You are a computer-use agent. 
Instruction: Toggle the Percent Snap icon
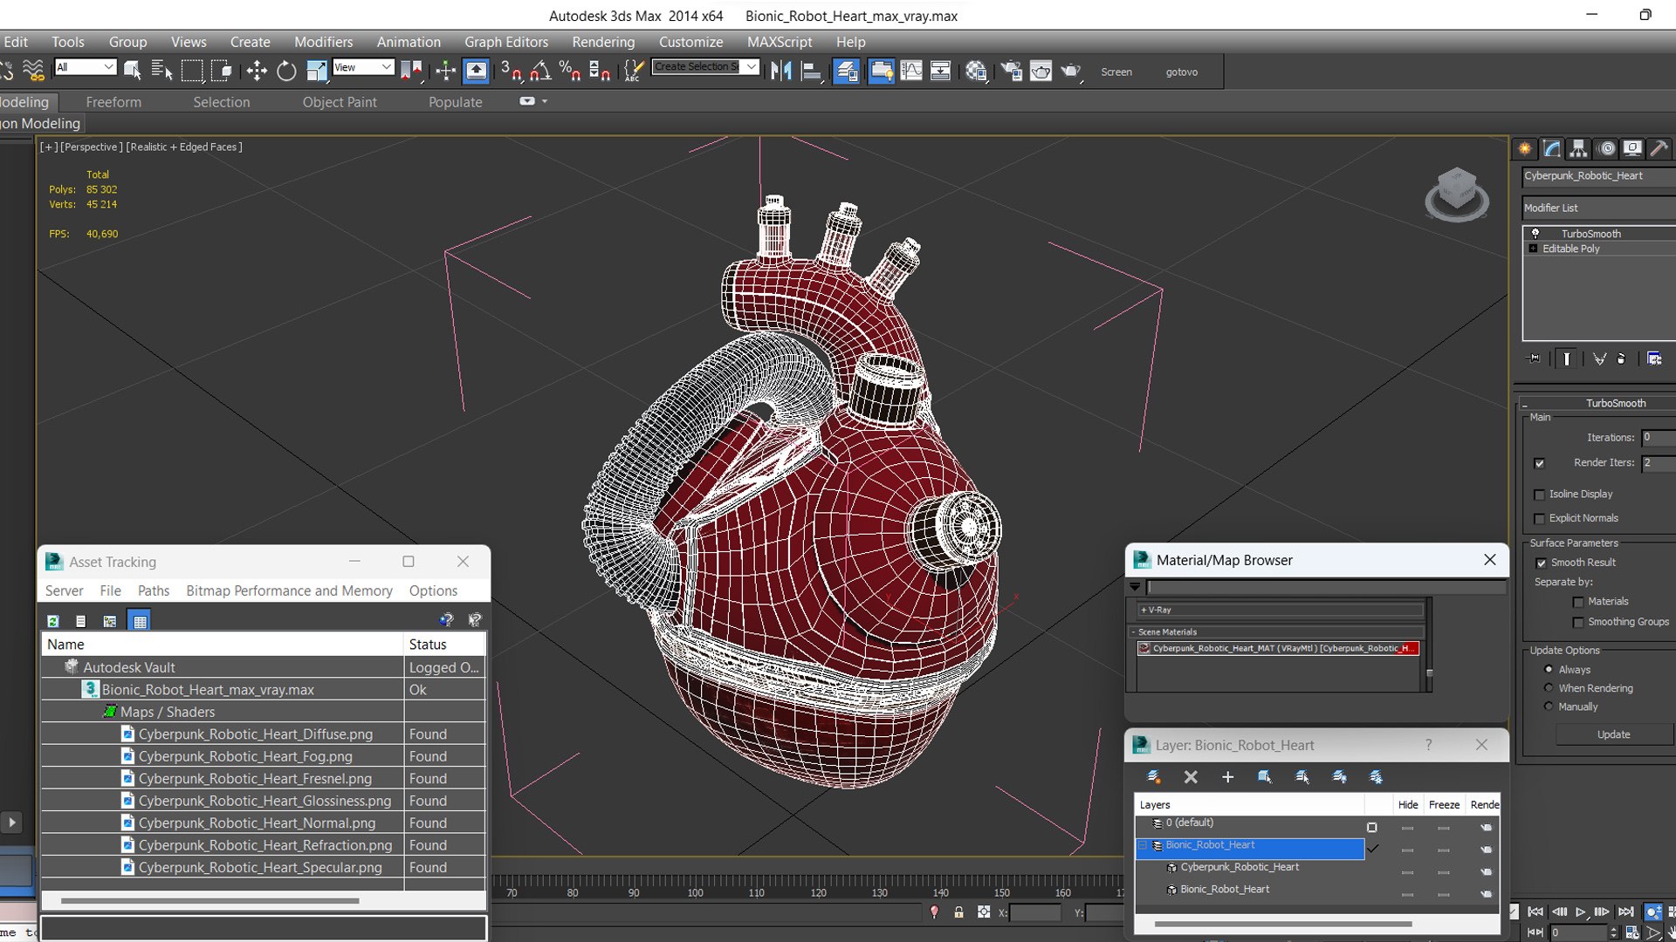570,71
